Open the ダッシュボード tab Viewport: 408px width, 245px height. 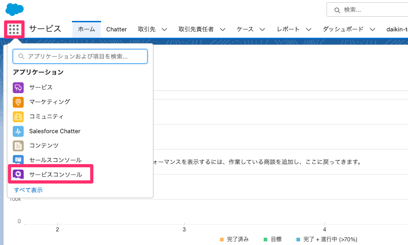[343, 30]
